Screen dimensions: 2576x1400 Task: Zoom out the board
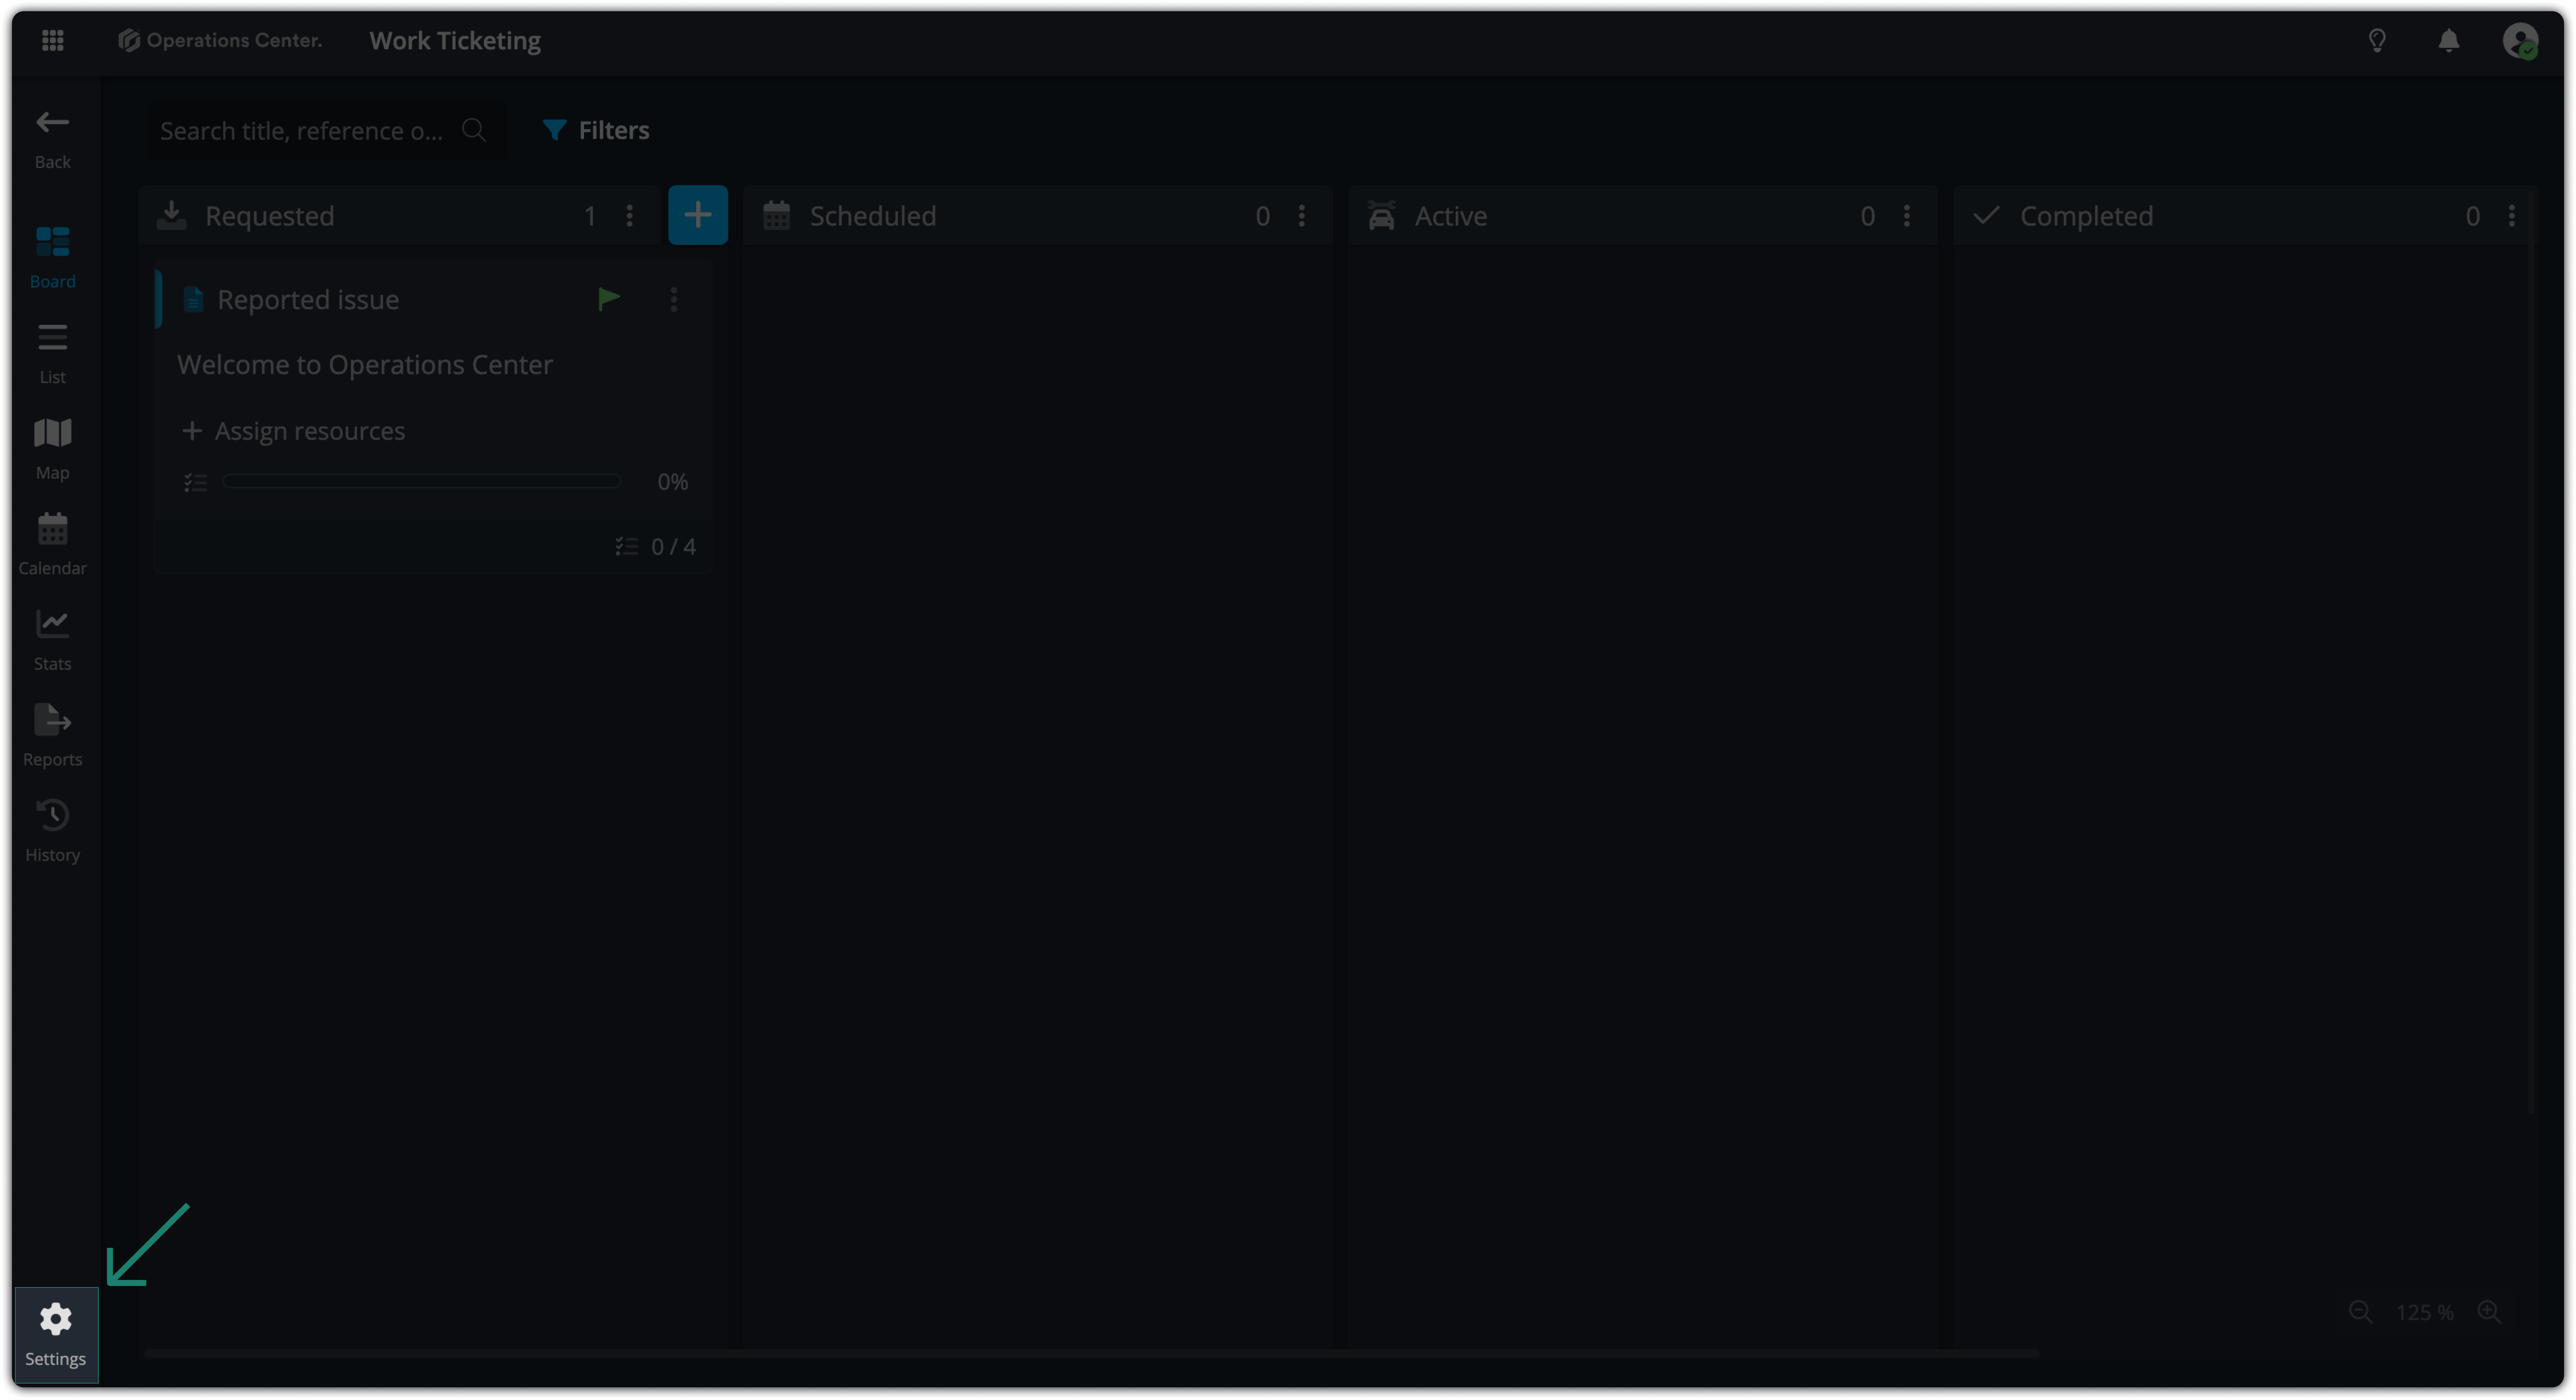click(2360, 1312)
